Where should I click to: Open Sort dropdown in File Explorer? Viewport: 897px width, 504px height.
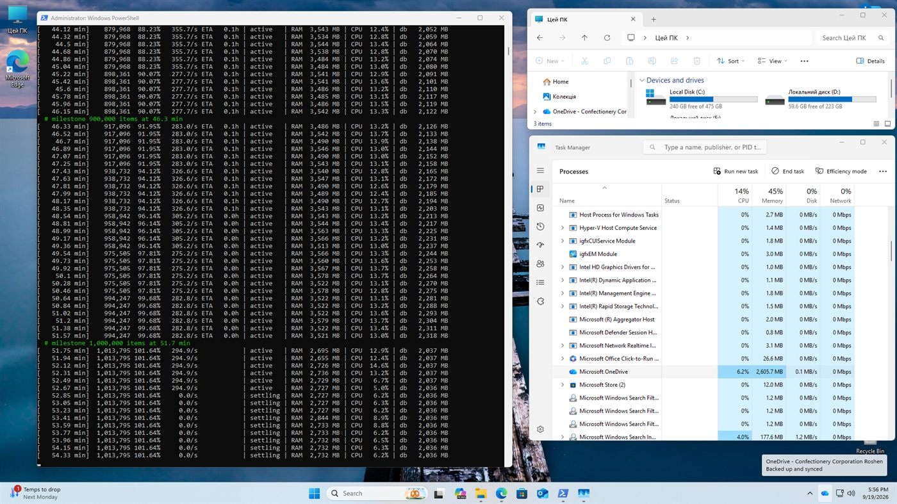(x=732, y=61)
